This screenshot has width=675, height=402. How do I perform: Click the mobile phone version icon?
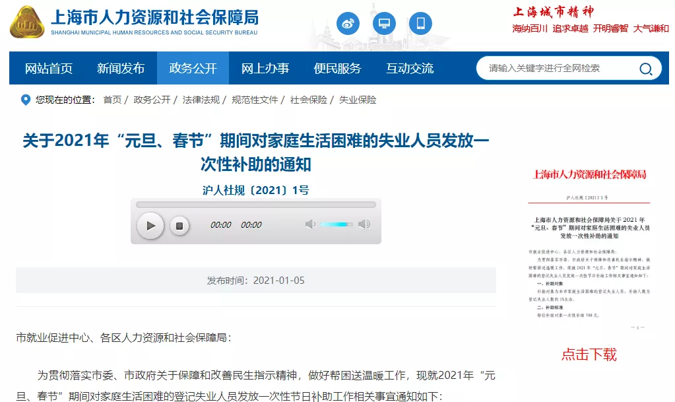coord(420,23)
